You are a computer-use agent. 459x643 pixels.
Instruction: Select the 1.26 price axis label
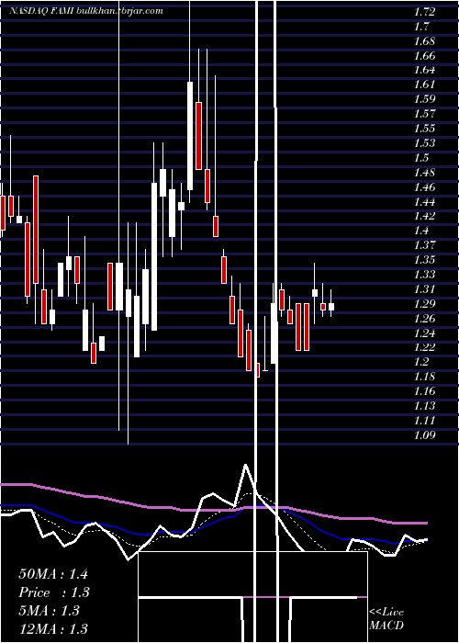[x=424, y=319]
